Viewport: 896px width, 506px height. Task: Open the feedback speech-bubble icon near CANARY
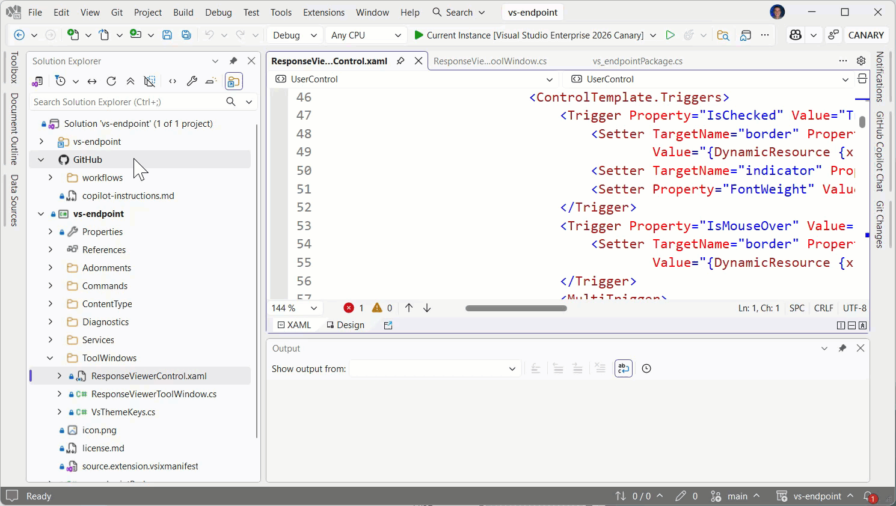click(833, 35)
